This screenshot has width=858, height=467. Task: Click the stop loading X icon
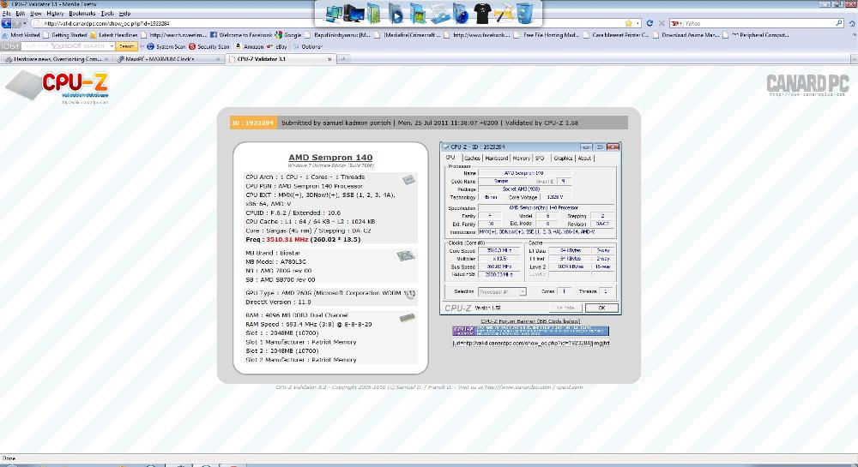coord(661,23)
